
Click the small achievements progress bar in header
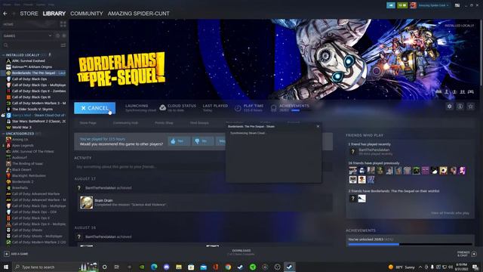click(300, 110)
